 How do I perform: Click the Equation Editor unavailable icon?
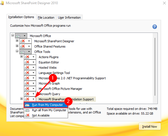point(27,62)
